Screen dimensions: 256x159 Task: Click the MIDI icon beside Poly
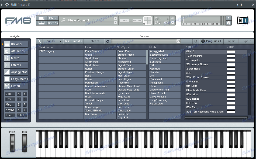click(172, 18)
